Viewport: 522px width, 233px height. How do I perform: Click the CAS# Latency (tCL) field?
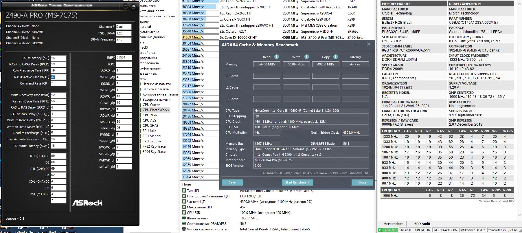(58, 58)
